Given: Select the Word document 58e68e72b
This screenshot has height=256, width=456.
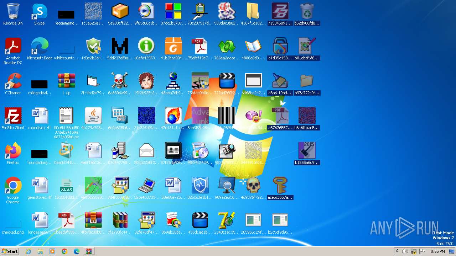Looking at the screenshot, I should coord(173,188).
